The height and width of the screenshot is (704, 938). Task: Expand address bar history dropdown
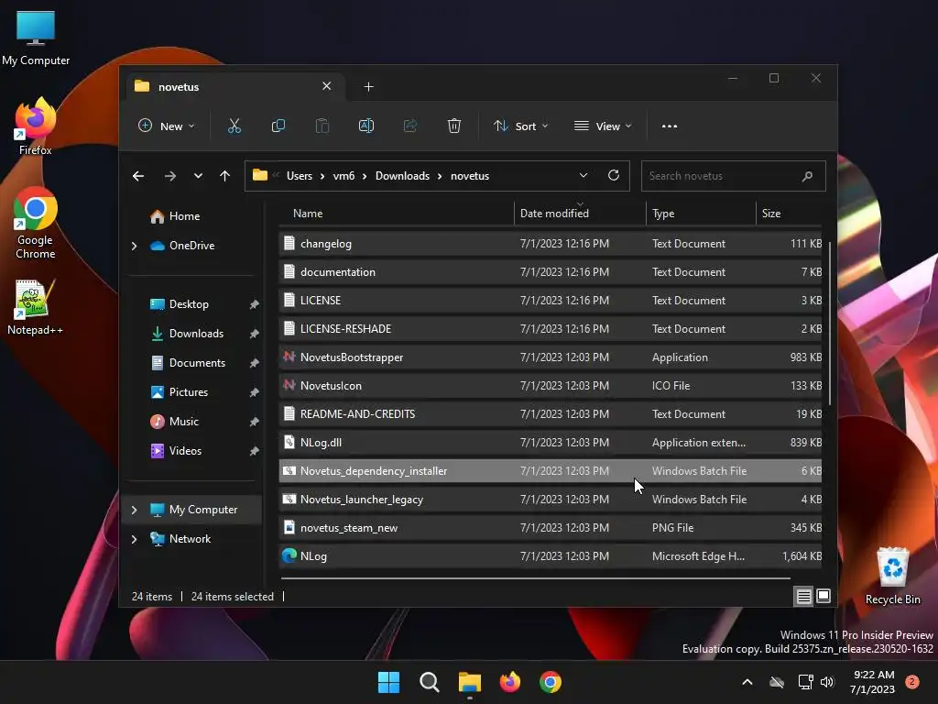pyautogui.click(x=584, y=175)
